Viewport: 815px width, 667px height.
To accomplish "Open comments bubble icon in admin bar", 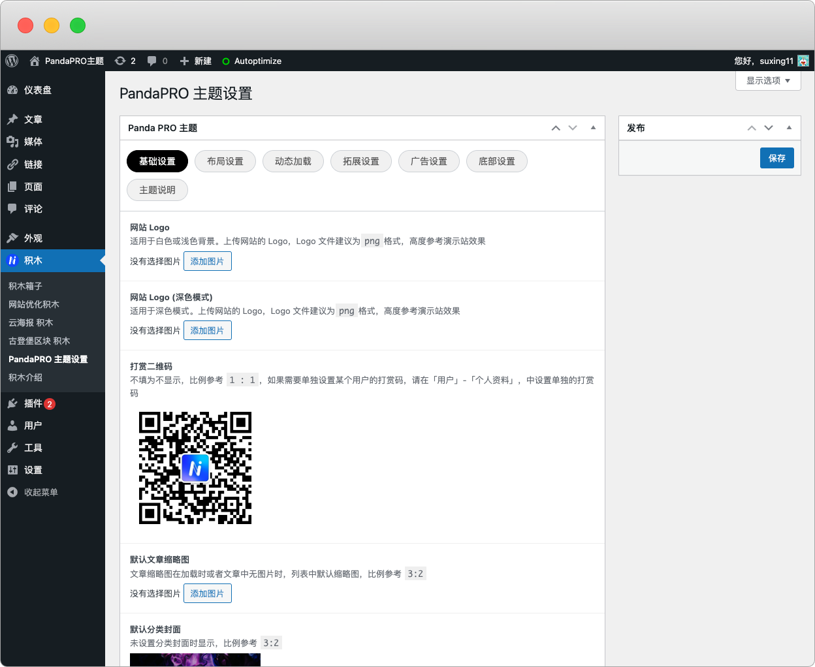I will point(152,61).
